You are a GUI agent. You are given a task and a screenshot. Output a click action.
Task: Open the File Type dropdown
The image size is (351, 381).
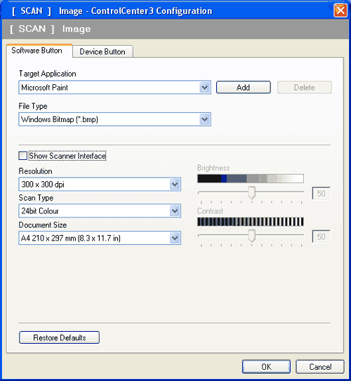click(x=114, y=119)
